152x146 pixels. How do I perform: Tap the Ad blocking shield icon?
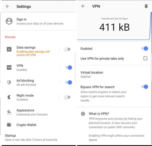tap(9, 83)
